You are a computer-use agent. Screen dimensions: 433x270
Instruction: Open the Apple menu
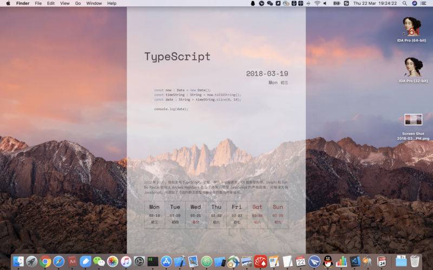pyautogui.click(x=8, y=3)
